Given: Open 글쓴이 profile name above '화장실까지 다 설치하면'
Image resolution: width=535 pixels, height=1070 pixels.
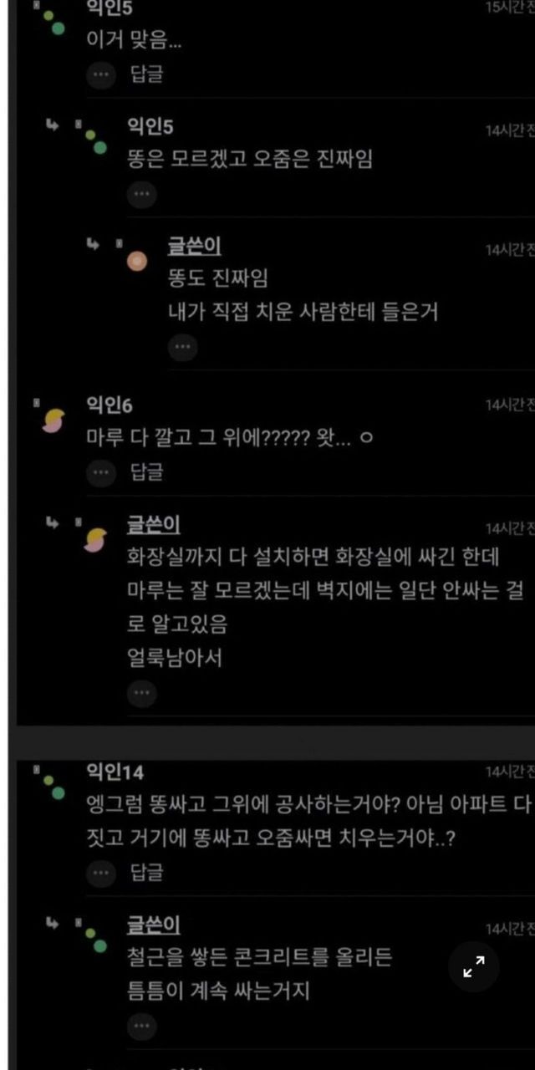Looking at the screenshot, I should click(x=153, y=525).
